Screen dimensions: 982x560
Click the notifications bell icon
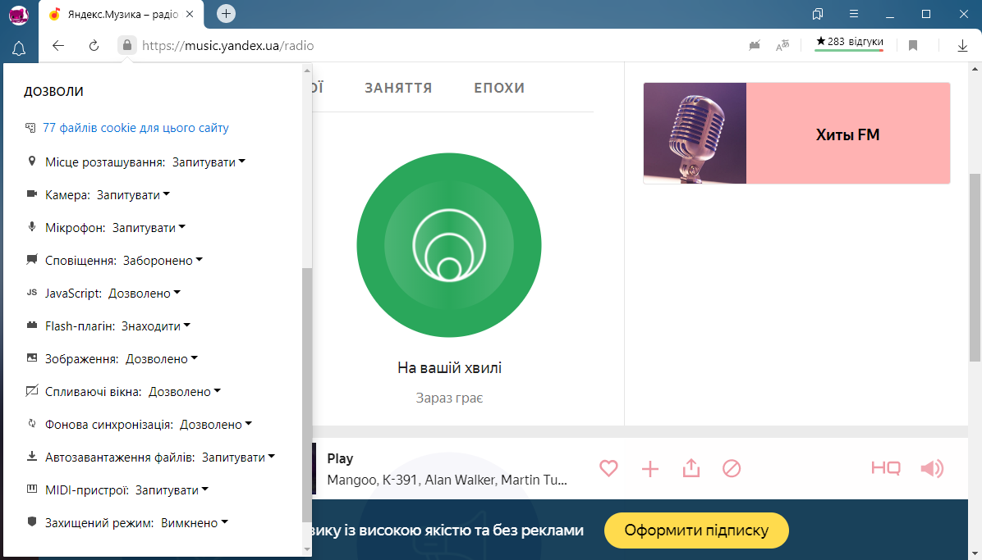[19, 48]
